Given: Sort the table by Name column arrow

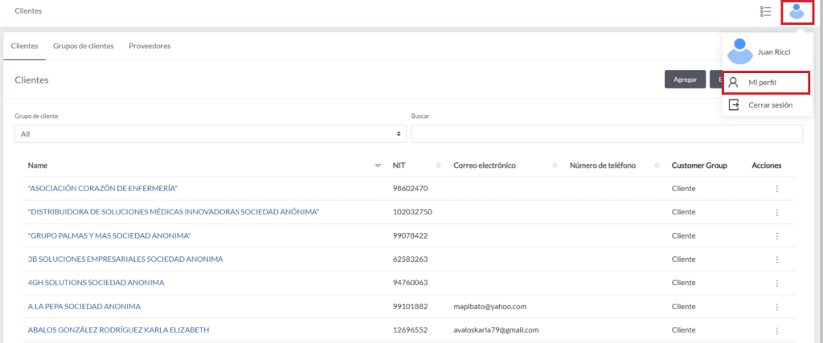Looking at the screenshot, I should [378, 165].
